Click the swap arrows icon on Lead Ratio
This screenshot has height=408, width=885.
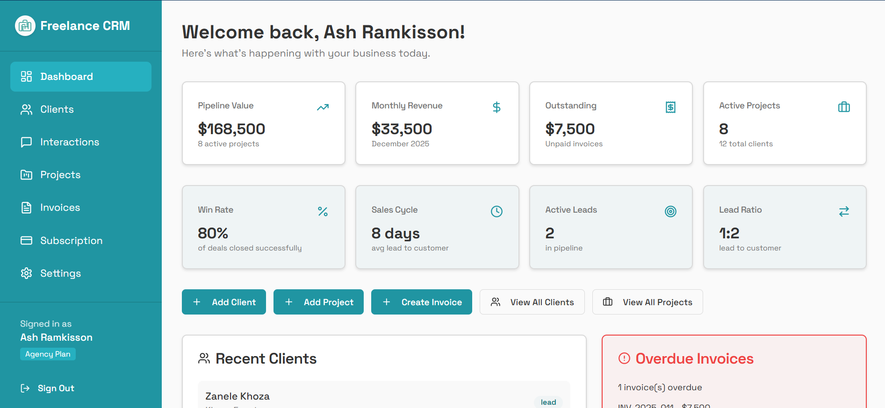pyautogui.click(x=844, y=211)
